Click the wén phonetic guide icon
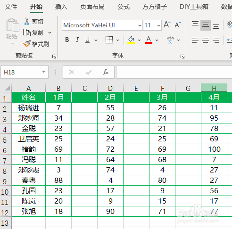The image size is (232, 229). click(x=170, y=40)
